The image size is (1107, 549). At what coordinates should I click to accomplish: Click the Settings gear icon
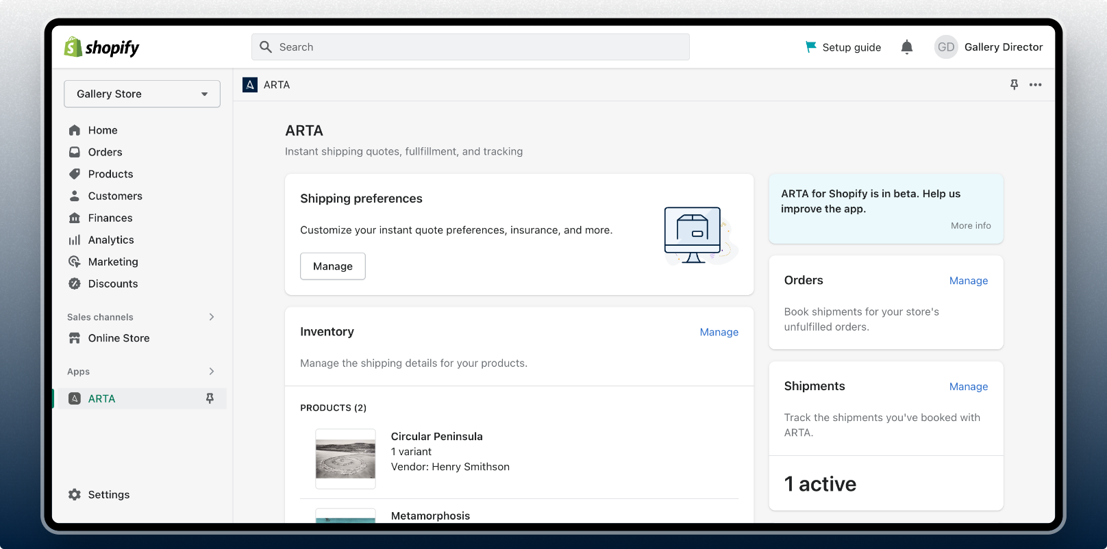(75, 494)
